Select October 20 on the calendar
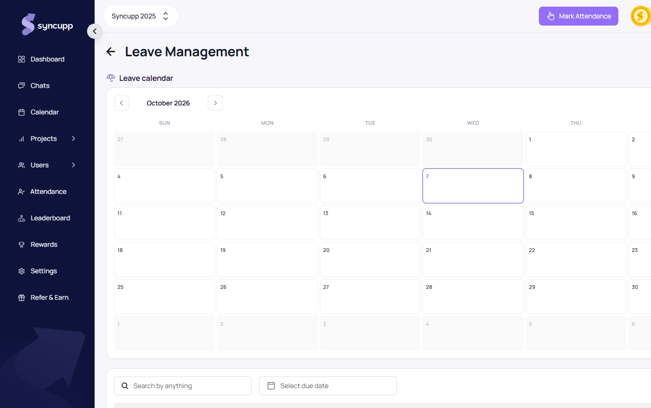 pyautogui.click(x=370, y=260)
